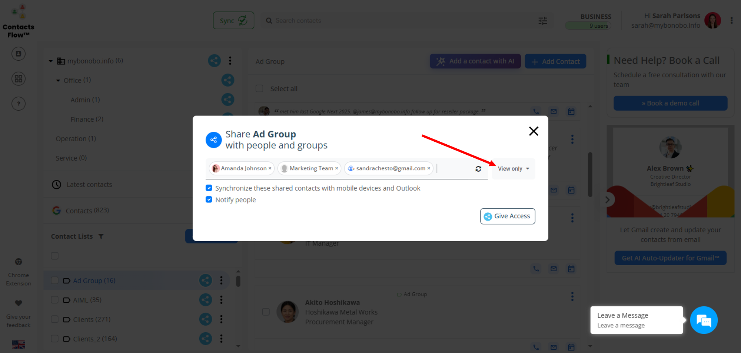Viewport: 741px width, 353px height.
Task: Collapse the Office group expander
Action: [58, 80]
